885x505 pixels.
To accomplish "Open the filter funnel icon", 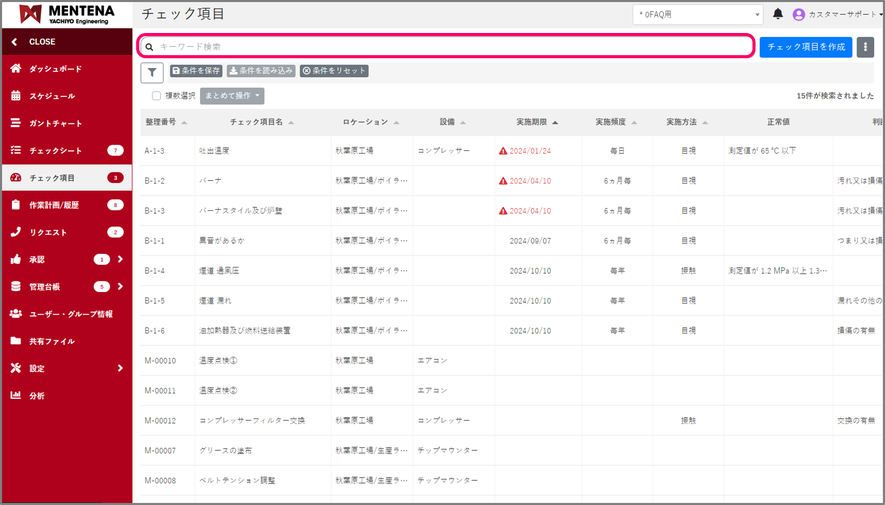I will 152,73.
